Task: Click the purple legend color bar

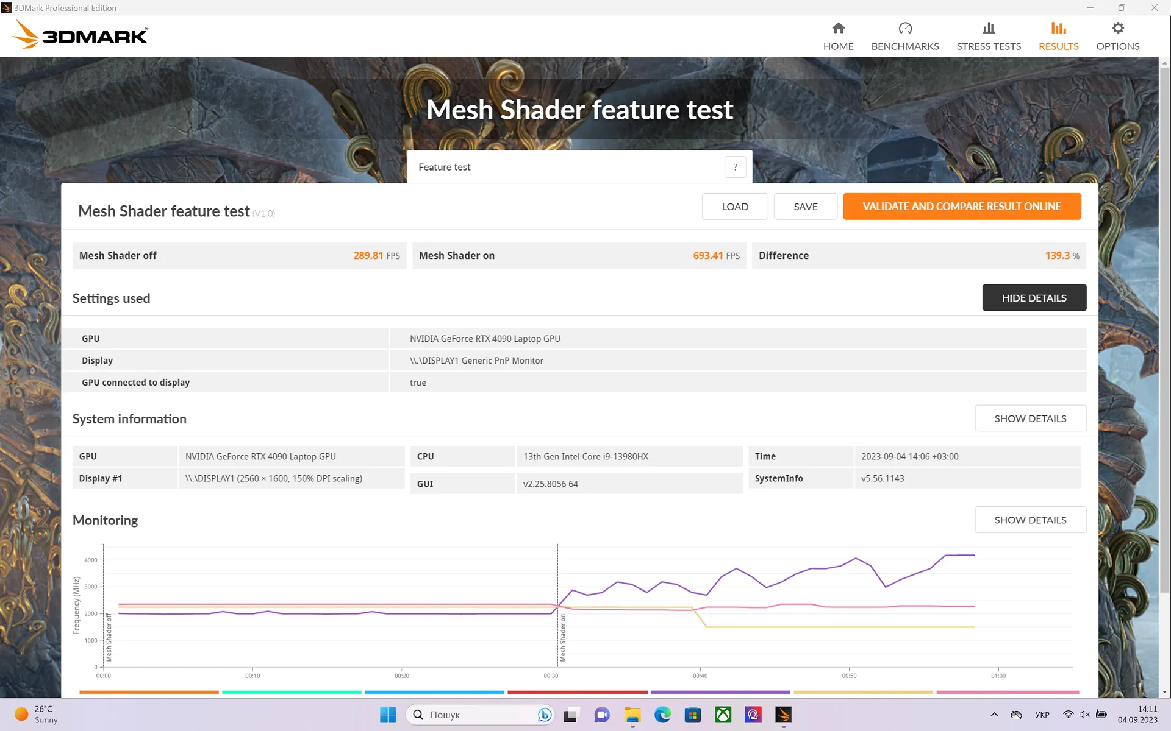Action: (x=720, y=692)
